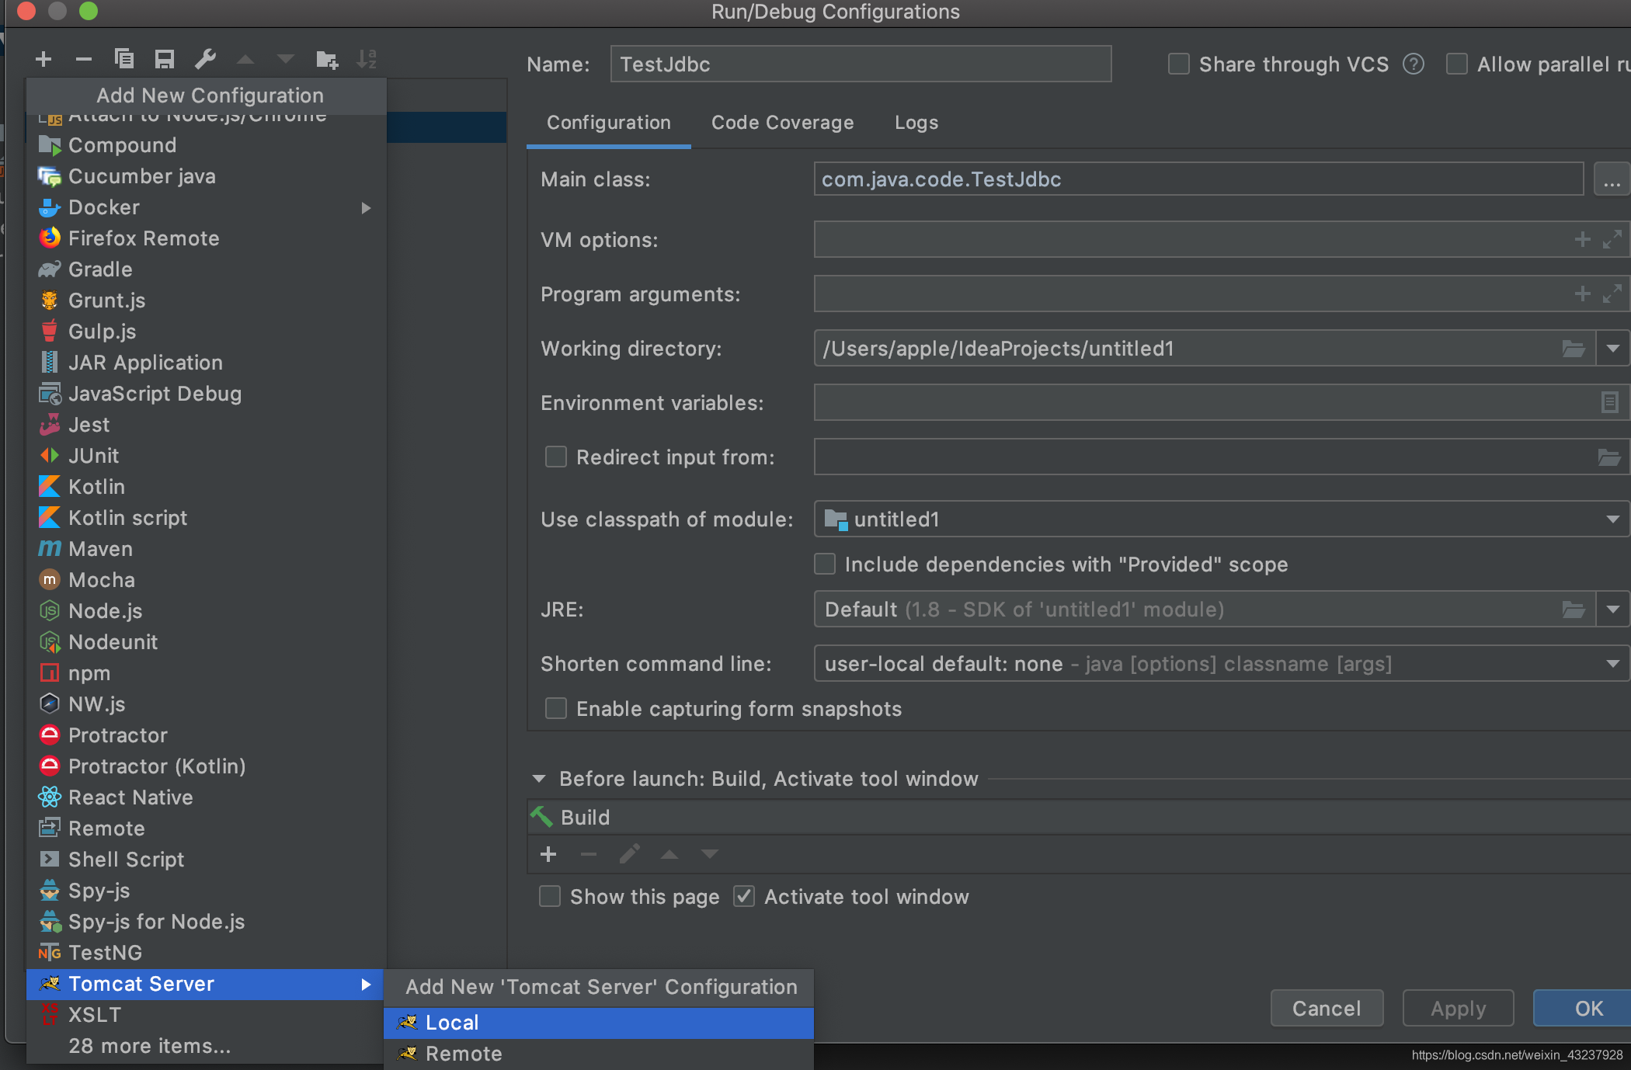Click the plus icon in Program arguments field

click(1582, 294)
